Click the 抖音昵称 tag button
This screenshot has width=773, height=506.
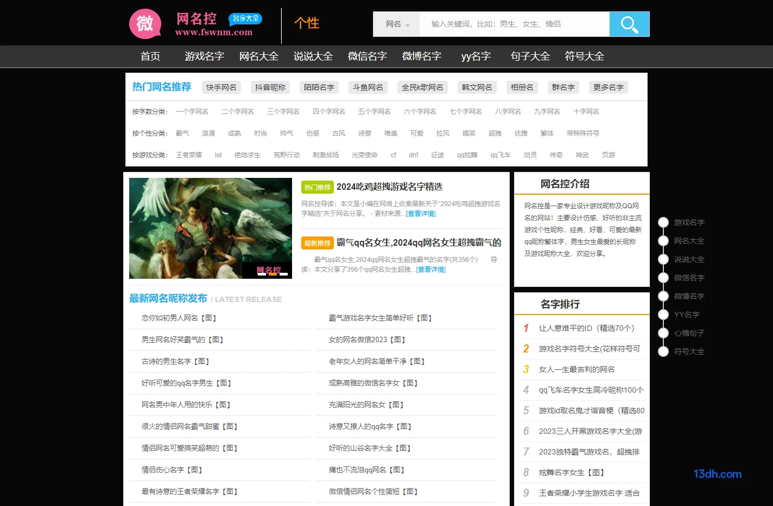(270, 87)
